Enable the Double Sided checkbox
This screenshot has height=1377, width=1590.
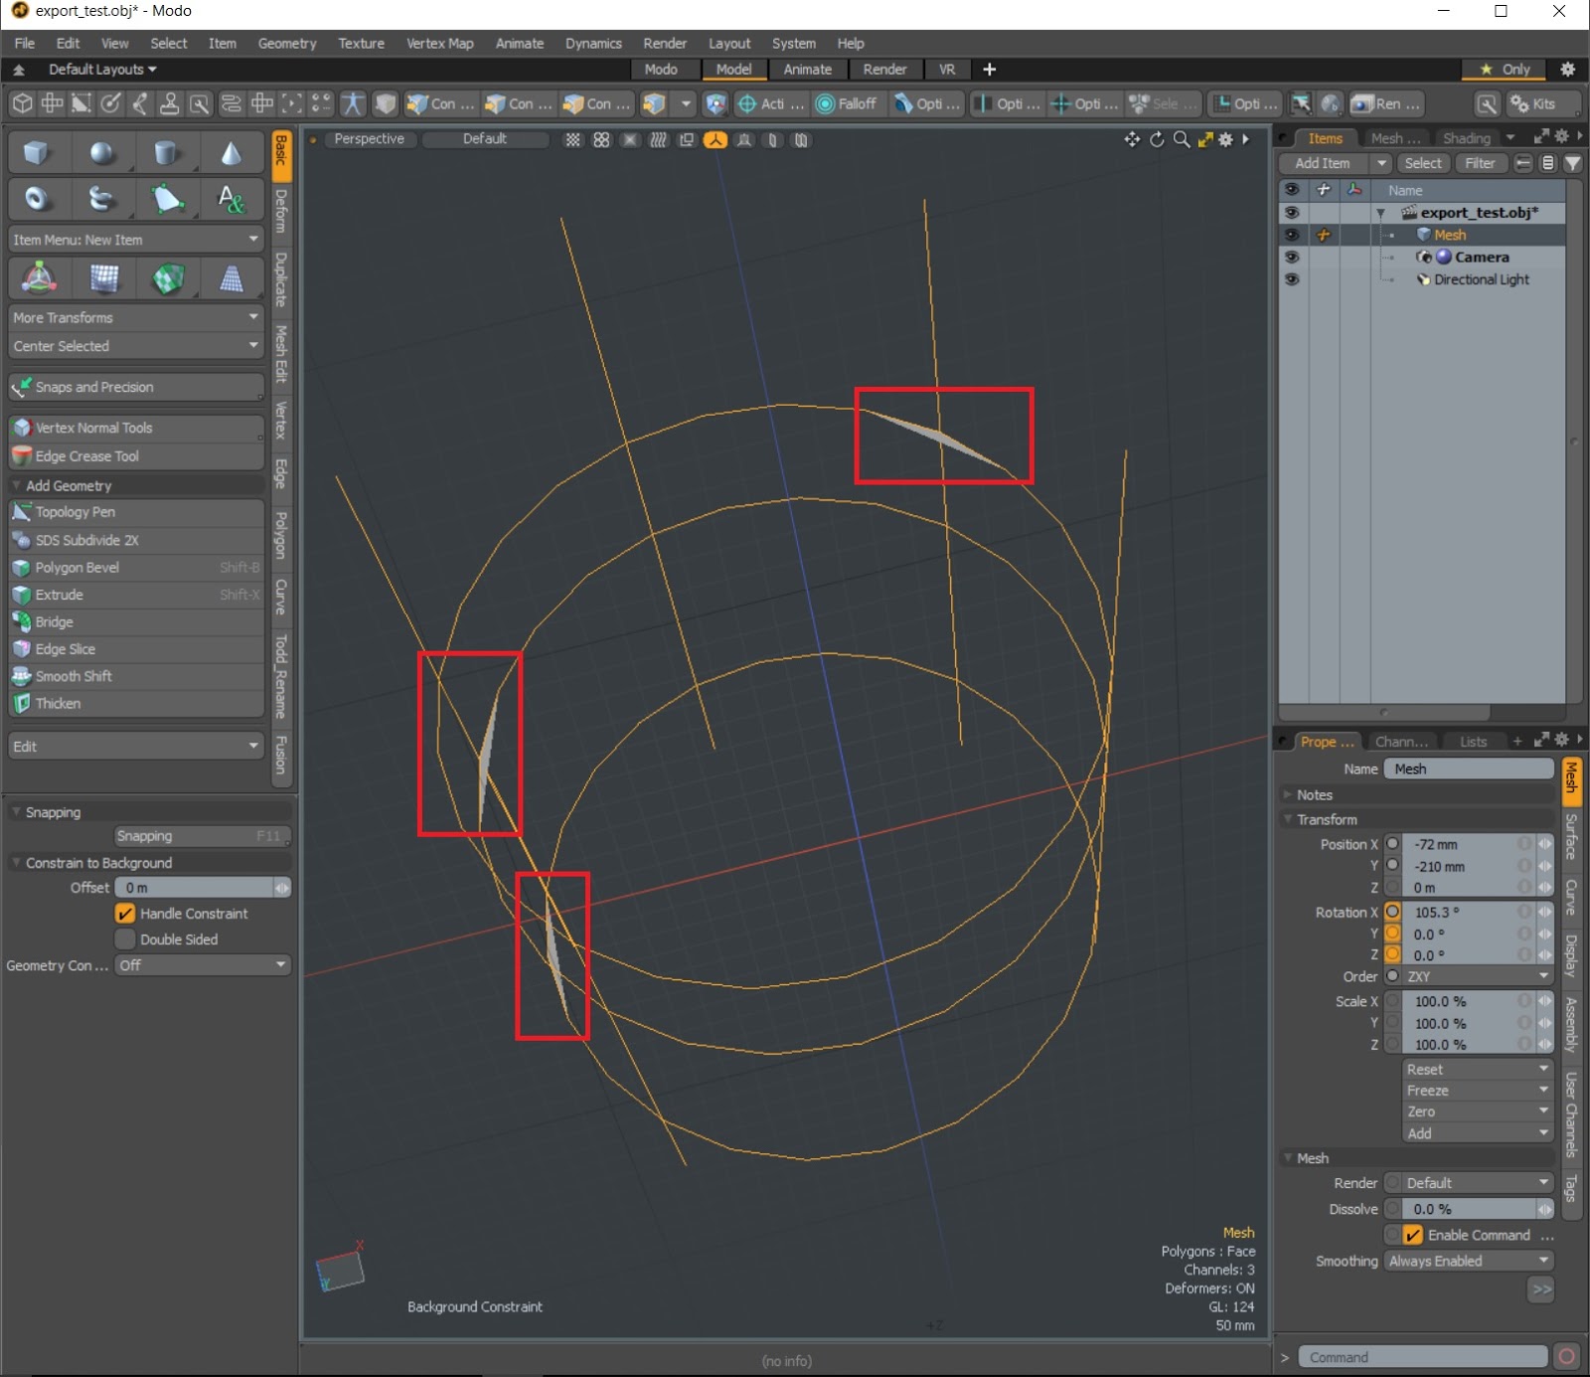point(126,940)
